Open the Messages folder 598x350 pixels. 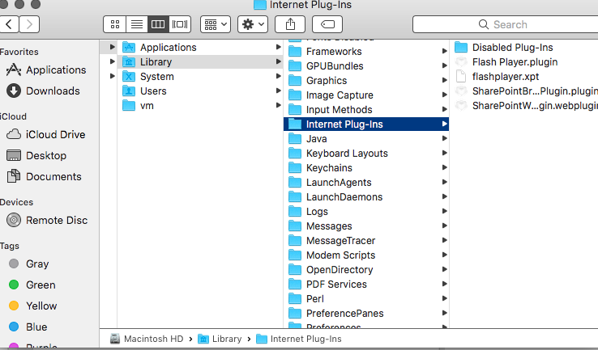pyautogui.click(x=366, y=226)
